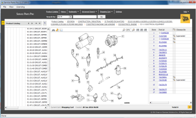
Task: Click the zoom out magnifier icon
Action: pos(124,30)
